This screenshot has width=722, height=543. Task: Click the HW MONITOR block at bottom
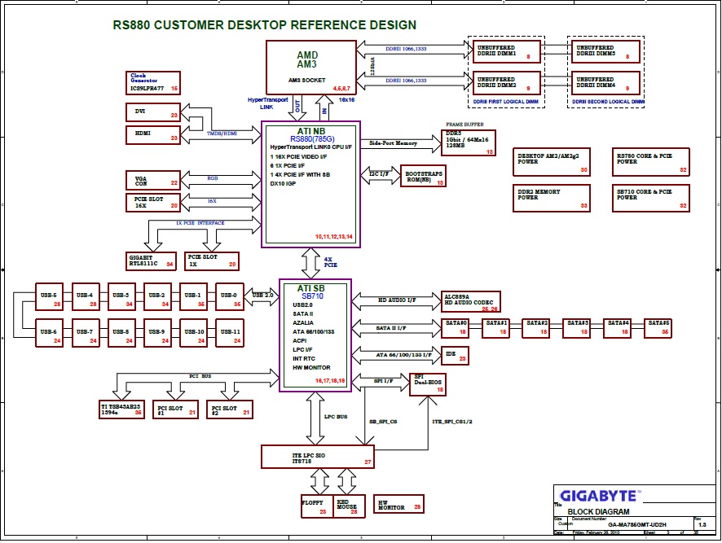(400, 505)
